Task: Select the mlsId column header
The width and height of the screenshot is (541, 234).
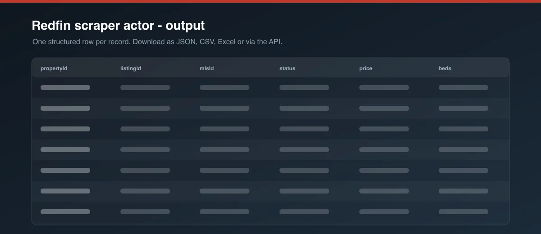Action: pyautogui.click(x=206, y=68)
